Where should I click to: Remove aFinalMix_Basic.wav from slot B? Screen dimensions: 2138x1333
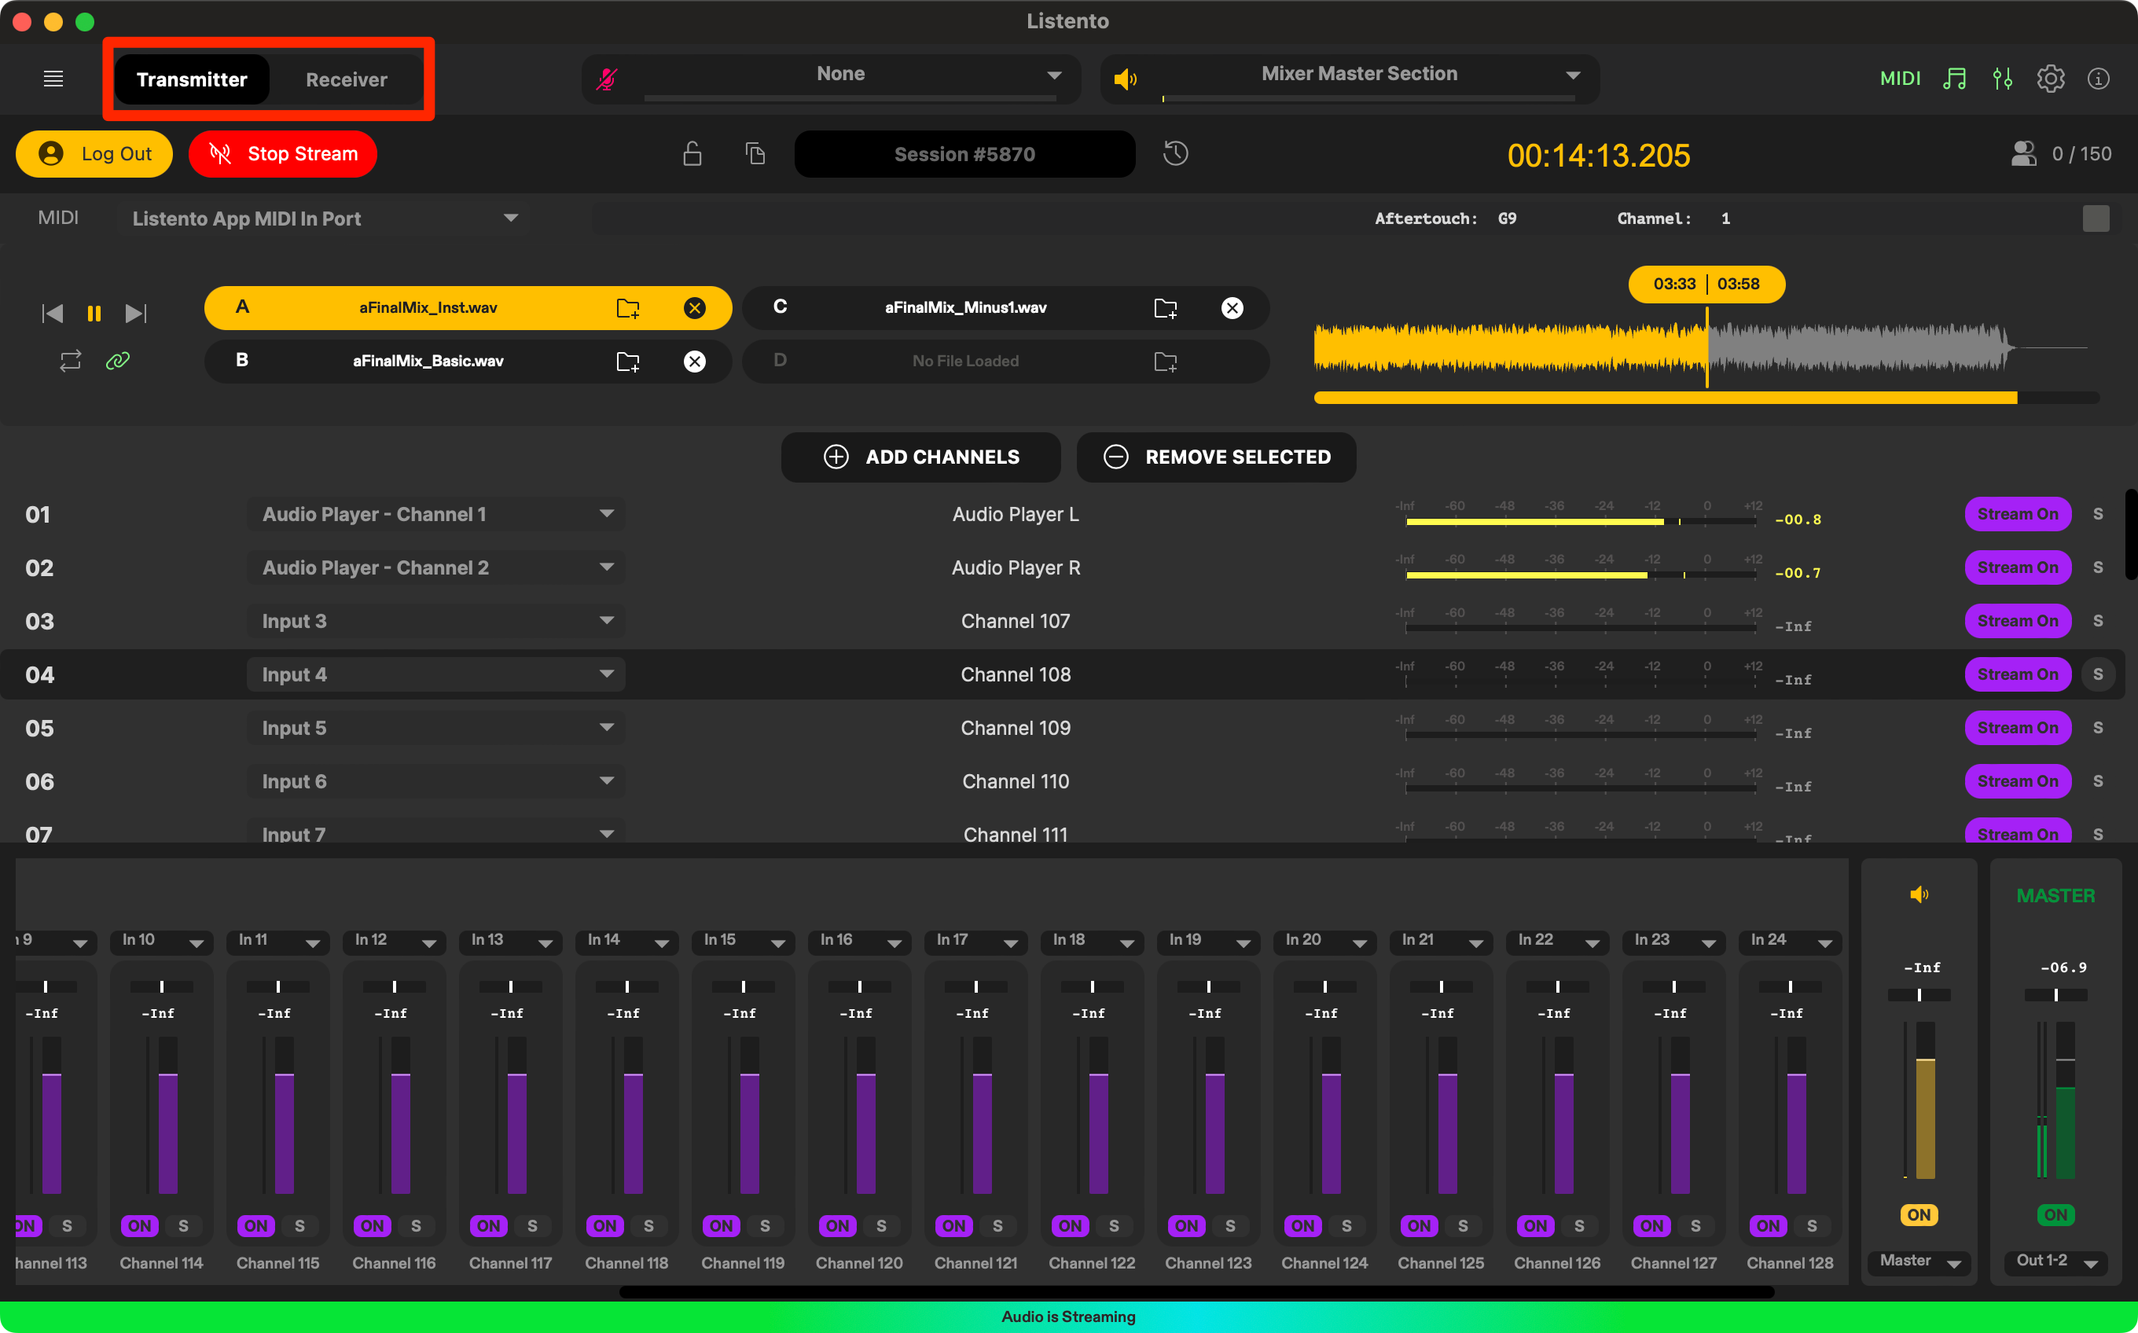(695, 362)
